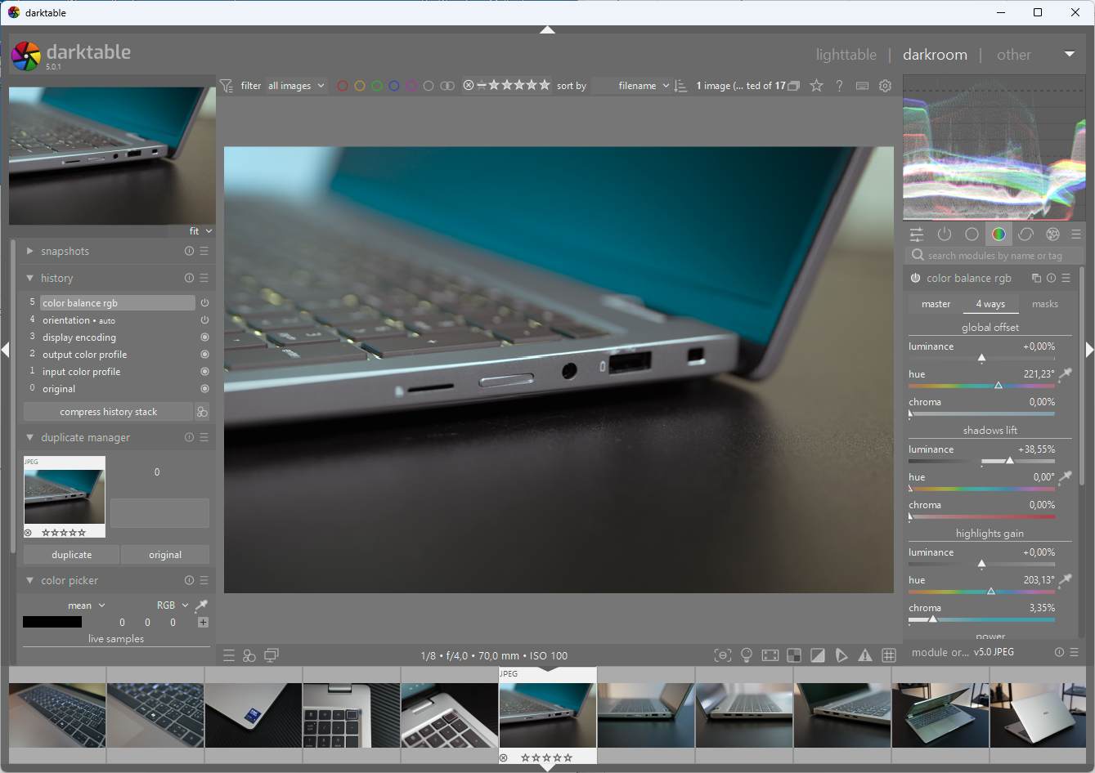The height and width of the screenshot is (773, 1095).
Task: Expand the snapshots panel
Action: (29, 252)
